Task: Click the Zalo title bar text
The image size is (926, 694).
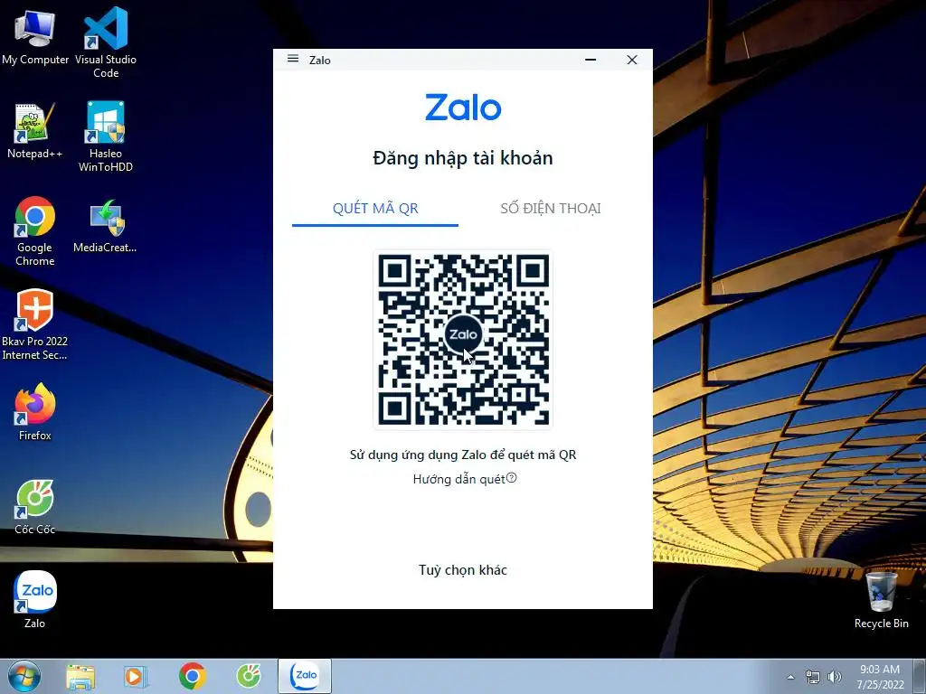Action: click(319, 61)
